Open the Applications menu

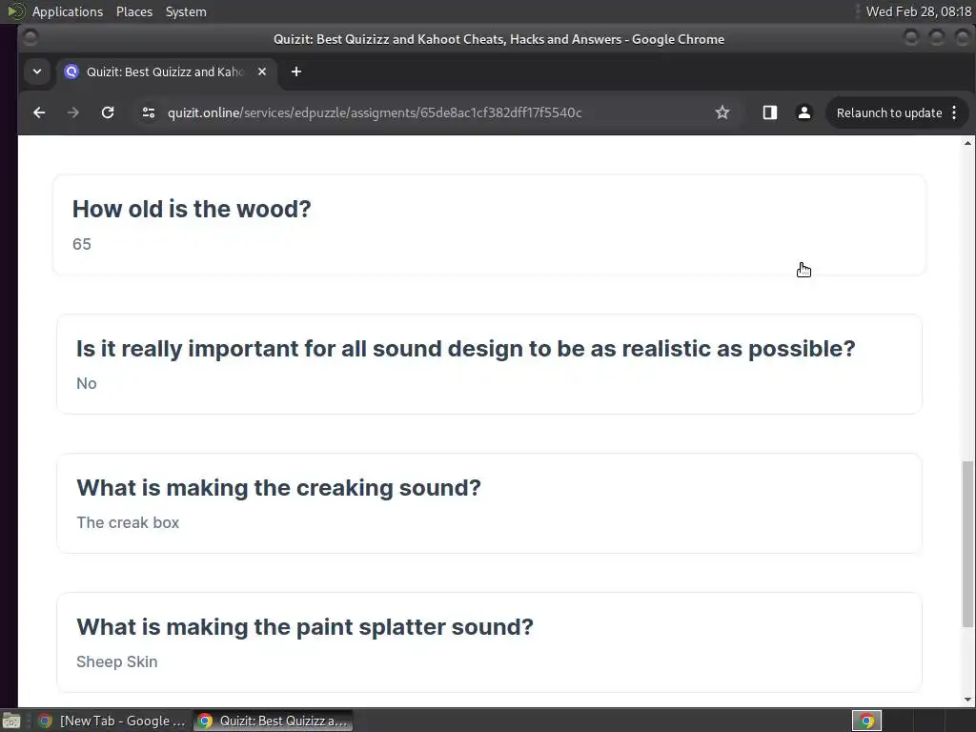pos(68,11)
